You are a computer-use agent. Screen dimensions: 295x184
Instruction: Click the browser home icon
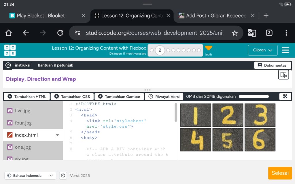(x=9, y=33)
